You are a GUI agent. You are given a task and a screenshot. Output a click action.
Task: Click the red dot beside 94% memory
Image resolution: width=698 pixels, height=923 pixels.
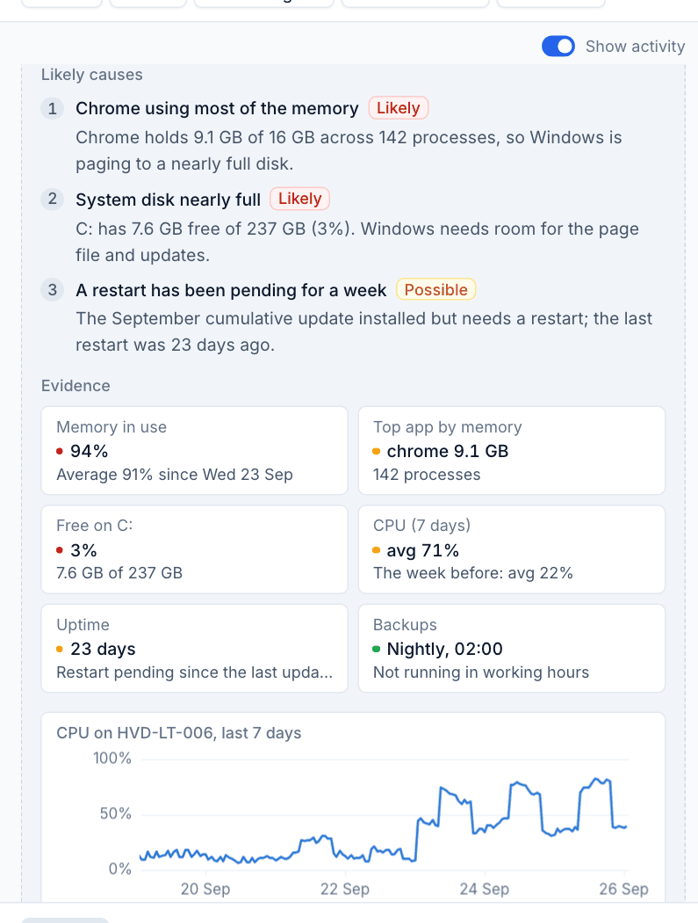(x=60, y=452)
